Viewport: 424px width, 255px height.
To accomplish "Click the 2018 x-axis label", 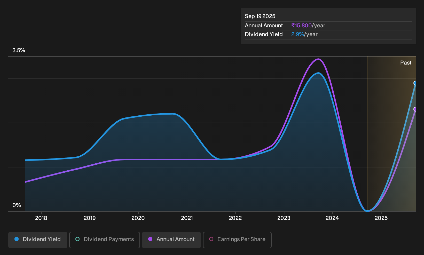I will click(41, 218).
